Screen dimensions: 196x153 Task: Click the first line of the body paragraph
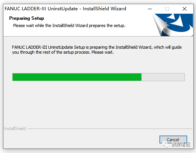coord(97,47)
